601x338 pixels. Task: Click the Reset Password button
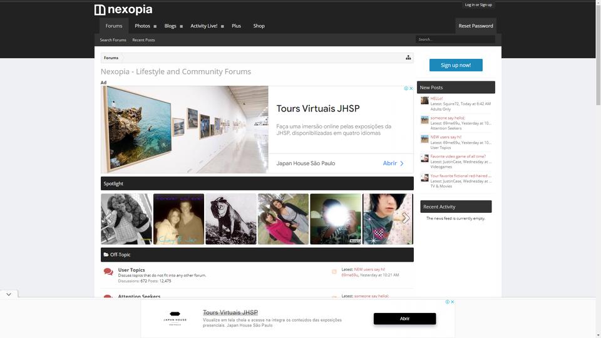[476, 26]
